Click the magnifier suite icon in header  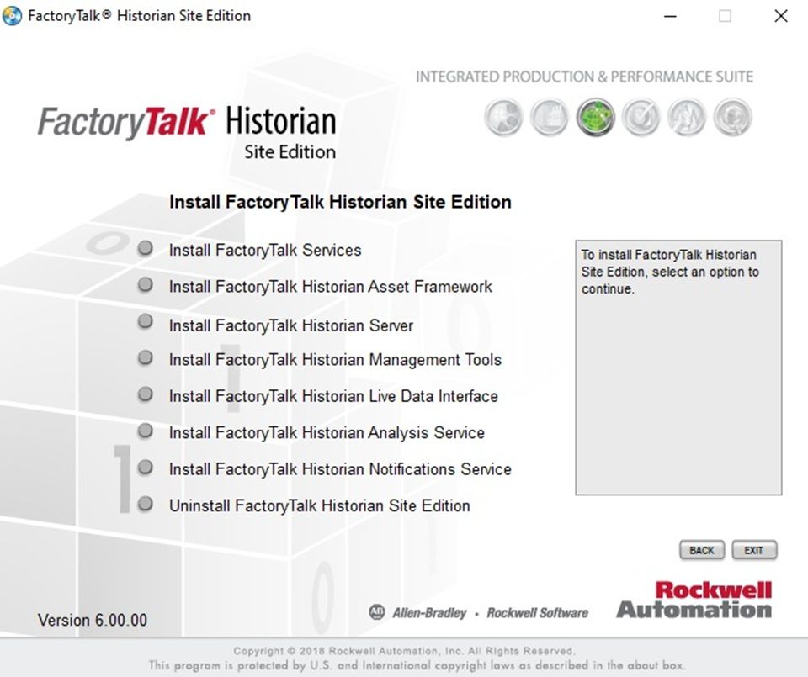point(732,118)
